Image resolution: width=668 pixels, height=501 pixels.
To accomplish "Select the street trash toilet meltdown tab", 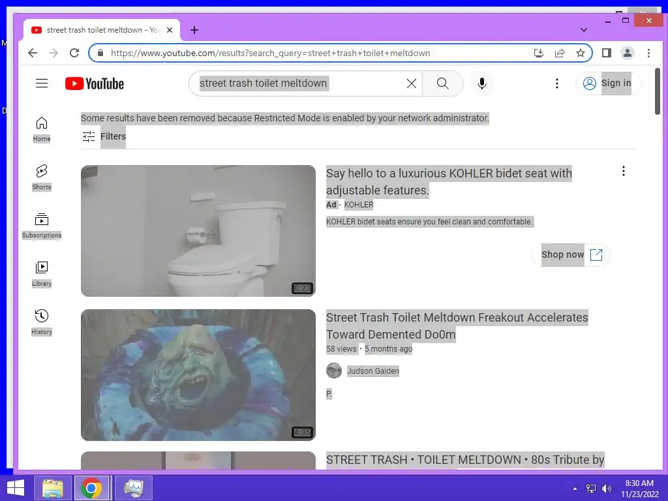I will pos(102,30).
